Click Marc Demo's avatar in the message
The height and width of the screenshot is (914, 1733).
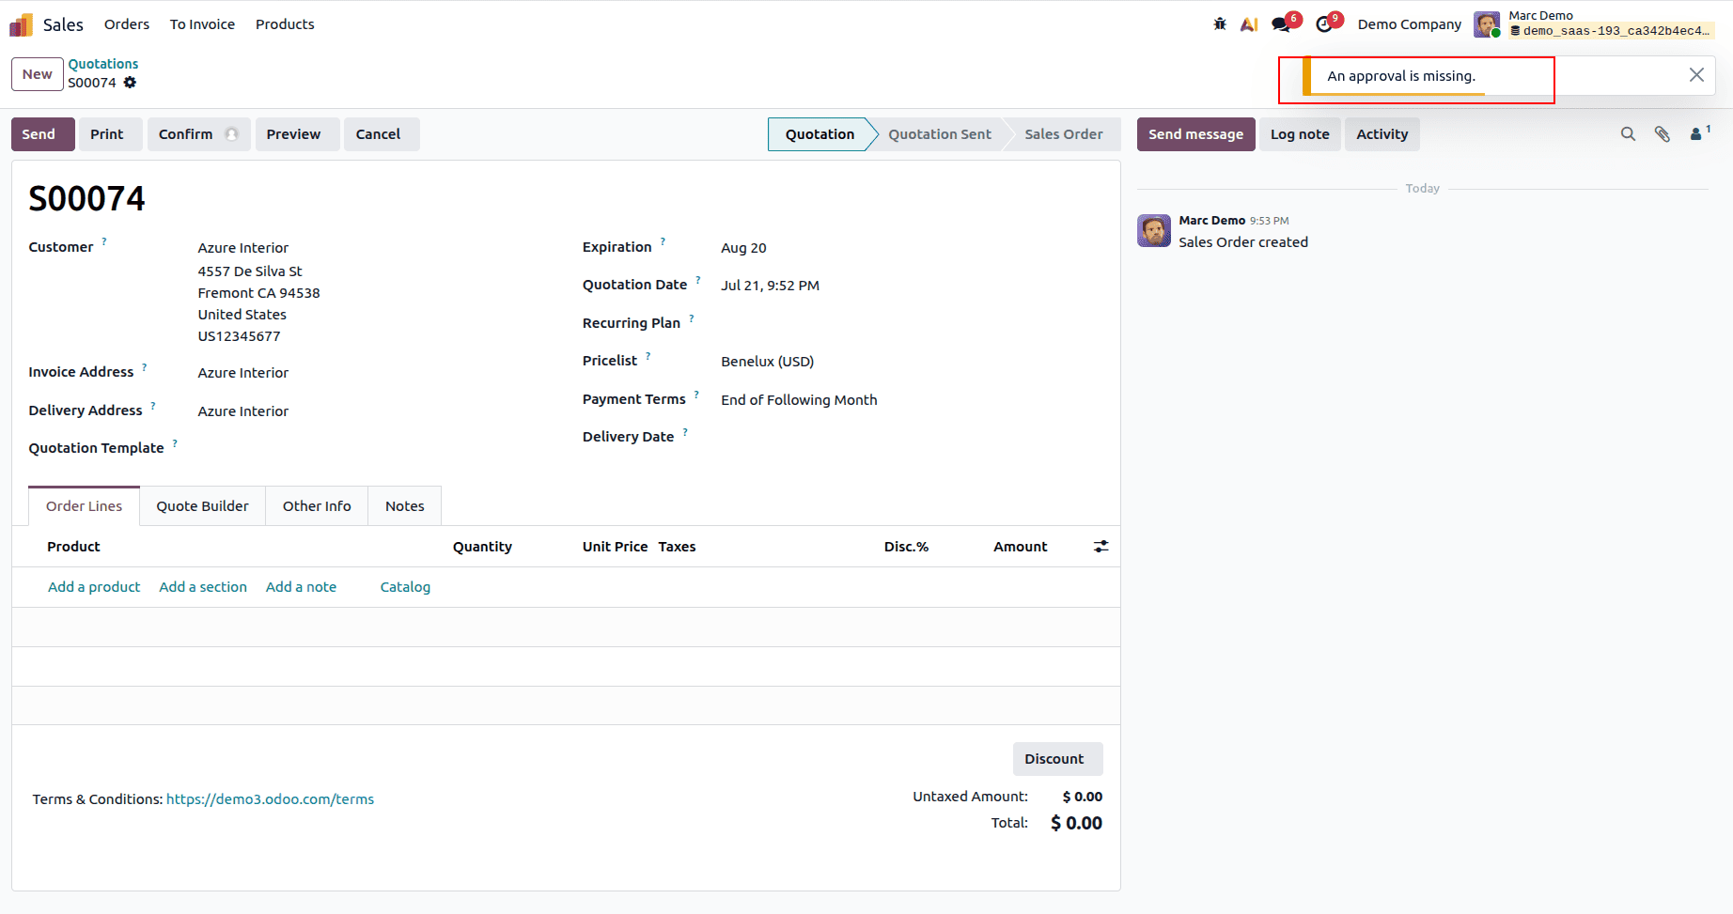point(1154,230)
